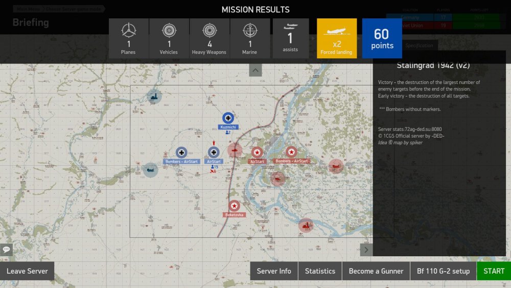This screenshot has width=511, height=288.
Task: Click red tank target near frontline
Action: point(235,150)
